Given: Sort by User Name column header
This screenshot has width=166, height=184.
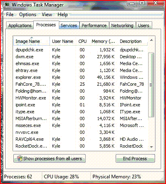Looking at the screenshot, I should (x=63, y=41).
